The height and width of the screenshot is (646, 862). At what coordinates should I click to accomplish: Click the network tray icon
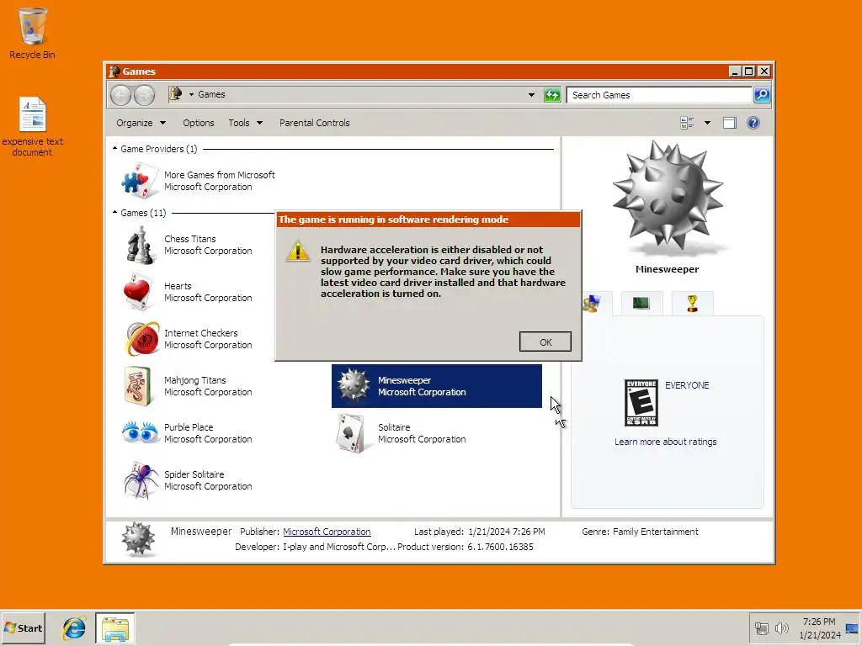point(761,627)
